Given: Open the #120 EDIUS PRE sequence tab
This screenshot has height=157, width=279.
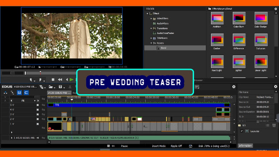Looking at the screenshot, I should tap(59, 93).
